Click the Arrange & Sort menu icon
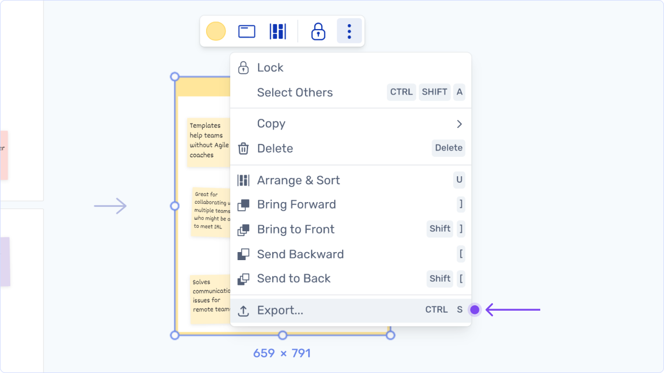Image resolution: width=664 pixels, height=373 pixels. click(244, 181)
